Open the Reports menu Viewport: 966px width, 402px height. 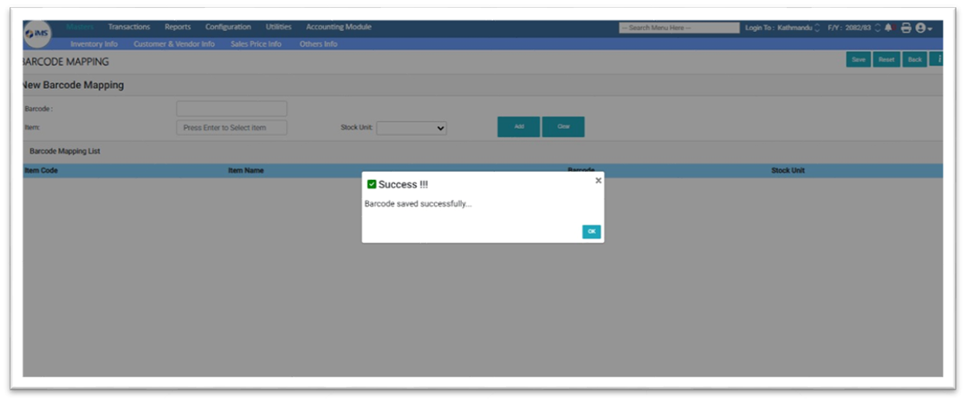point(178,27)
